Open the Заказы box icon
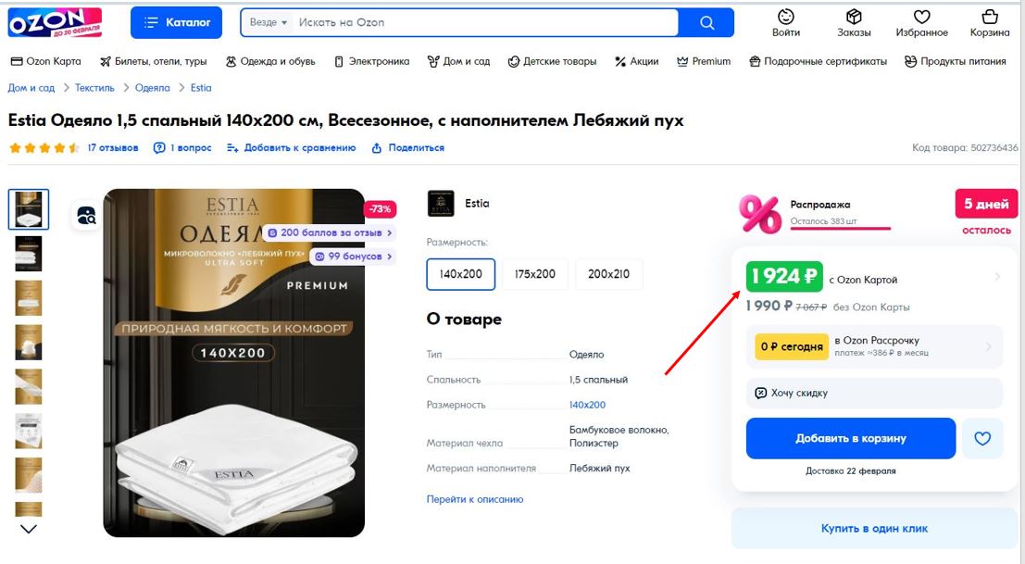 click(x=854, y=17)
